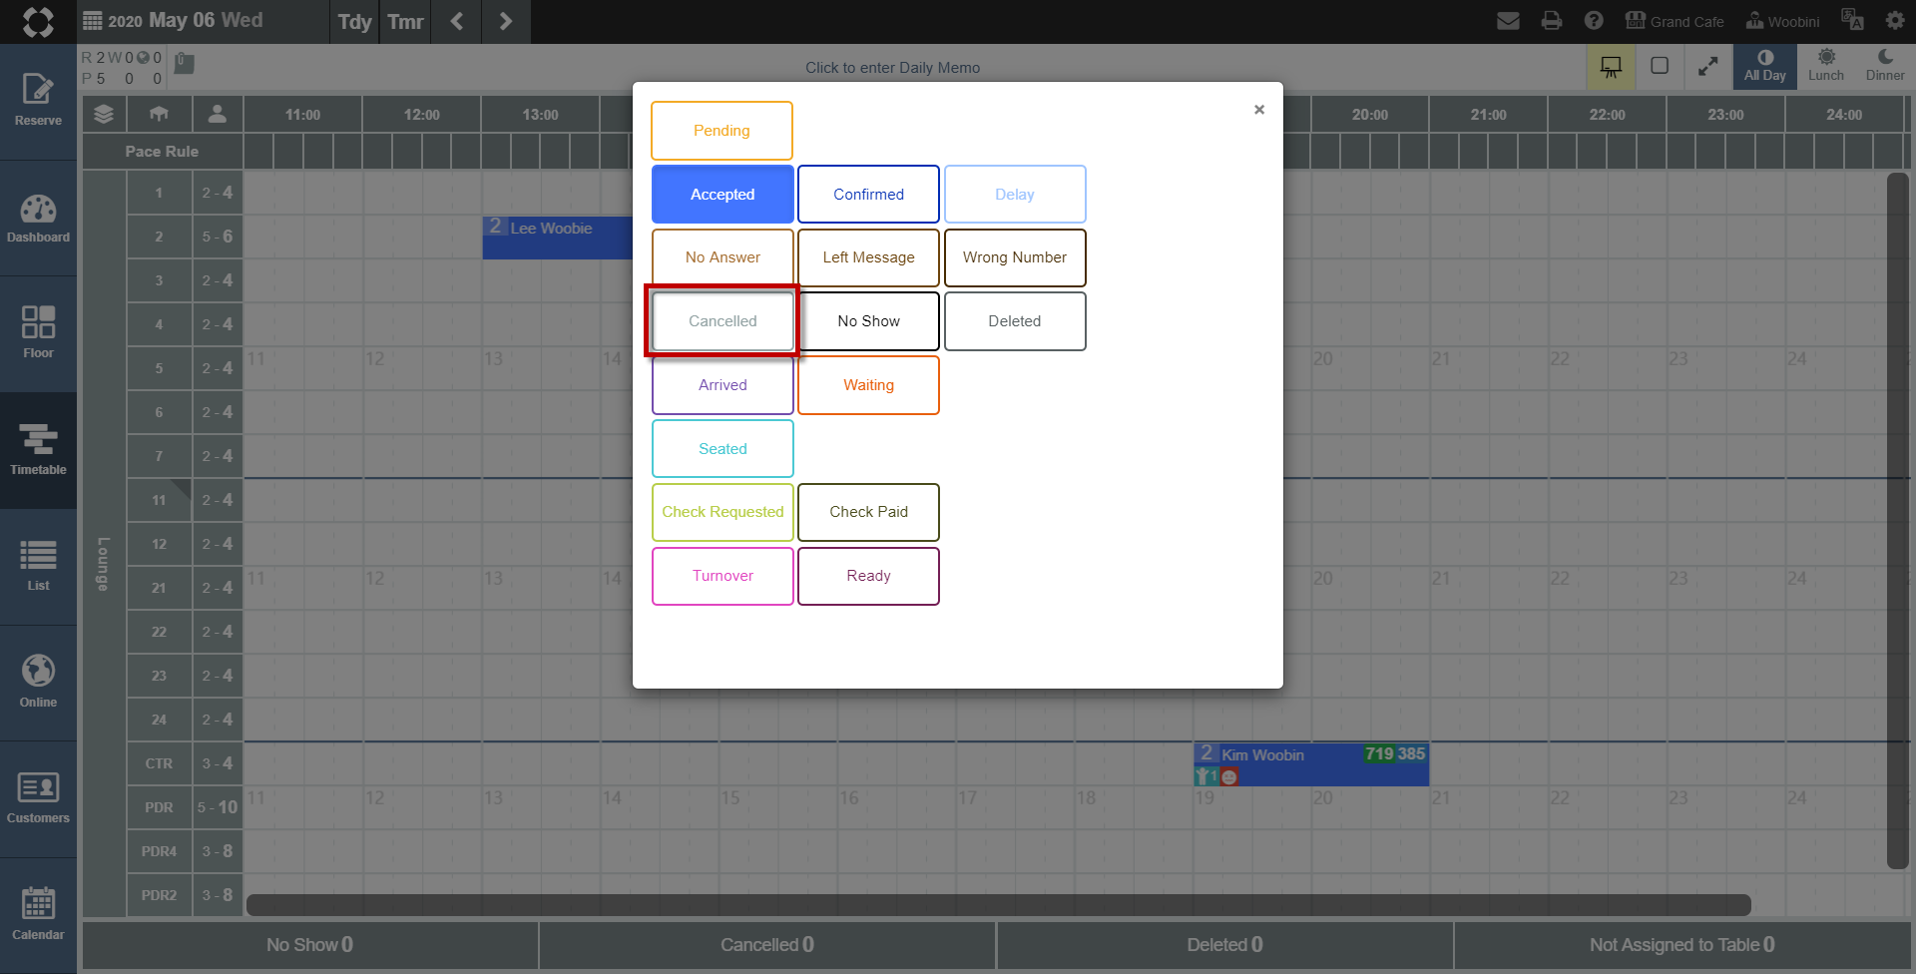
Task: Select the All Day shift tab
Action: click(x=1765, y=67)
